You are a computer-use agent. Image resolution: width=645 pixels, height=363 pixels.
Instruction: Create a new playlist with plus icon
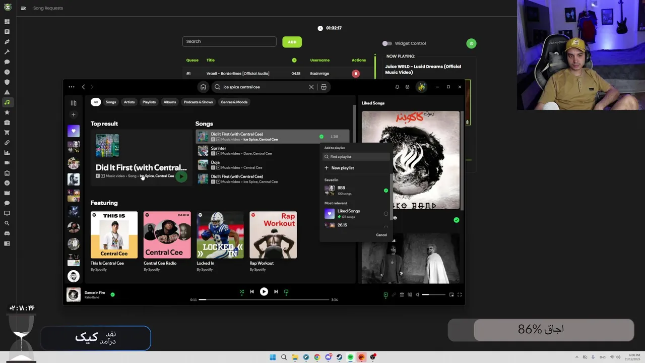pyautogui.click(x=74, y=115)
